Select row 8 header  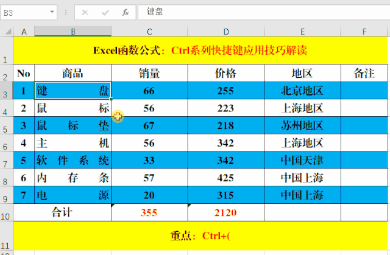click(x=7, y=178)
